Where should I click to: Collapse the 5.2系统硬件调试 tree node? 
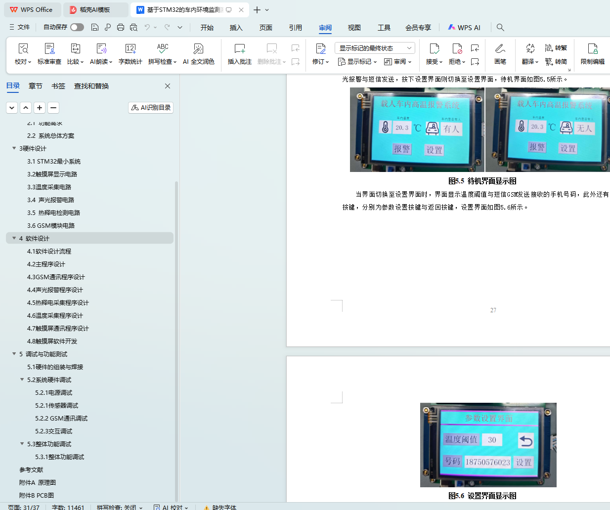(x=22, y=380)
